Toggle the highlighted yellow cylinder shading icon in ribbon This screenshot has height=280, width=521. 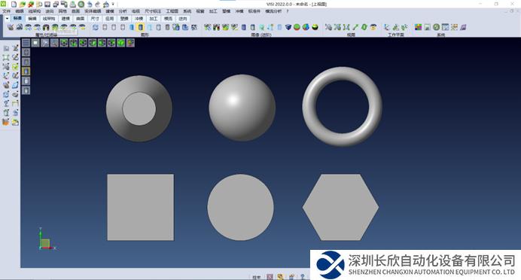[x=141, y=27]
